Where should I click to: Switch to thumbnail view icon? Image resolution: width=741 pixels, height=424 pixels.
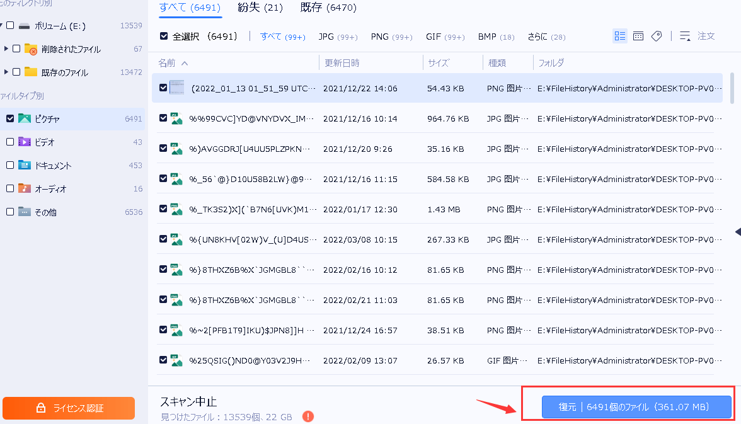638,36
